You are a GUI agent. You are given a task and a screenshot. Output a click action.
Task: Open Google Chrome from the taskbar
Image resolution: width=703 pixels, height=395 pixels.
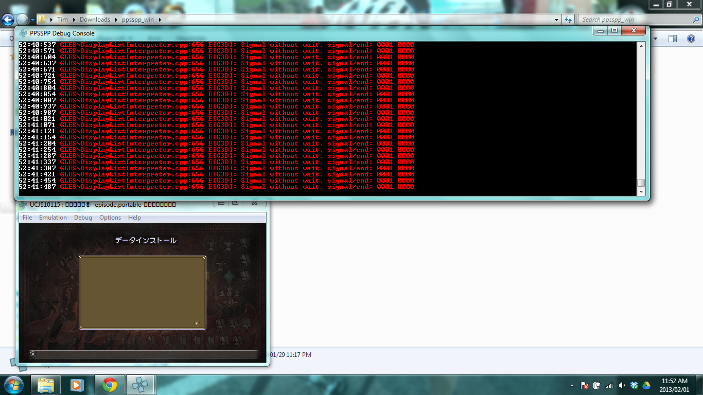tap(109, 385)
